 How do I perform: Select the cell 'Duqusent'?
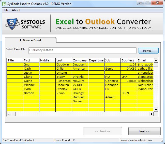click(80, 64)
